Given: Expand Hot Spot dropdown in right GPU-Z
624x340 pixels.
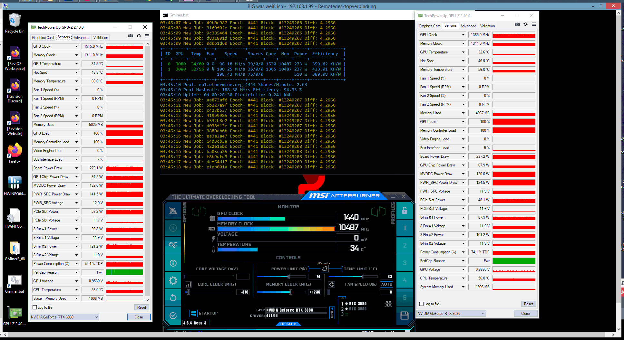Looking at the screenshot, I should [x=463, y=61].
